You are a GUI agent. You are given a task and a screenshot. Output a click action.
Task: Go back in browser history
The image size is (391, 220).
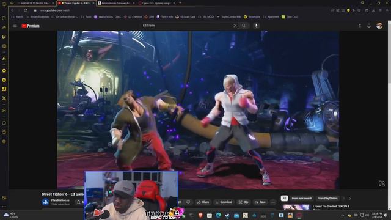coord(12,10)
